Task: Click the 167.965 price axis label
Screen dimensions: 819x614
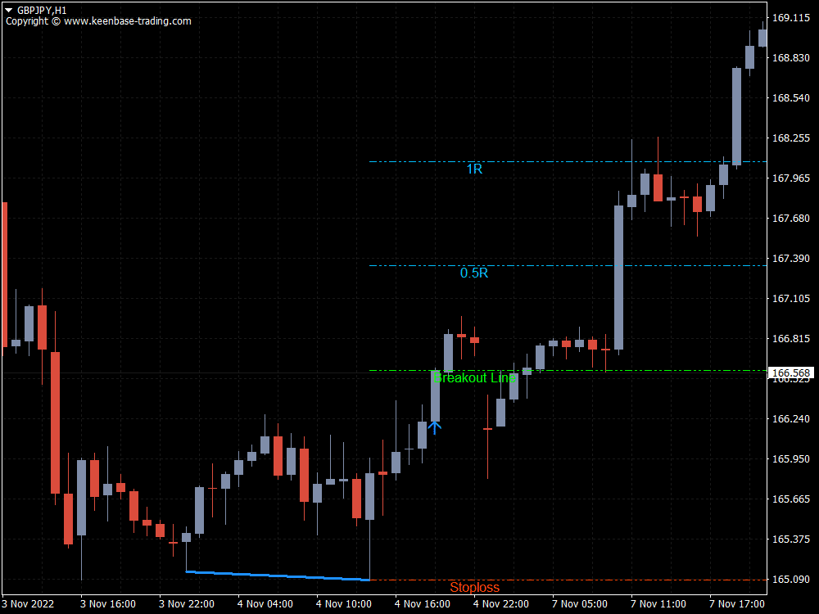Action: [791, 178]
